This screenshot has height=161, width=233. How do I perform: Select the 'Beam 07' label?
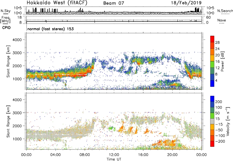[x=114, y=3]
